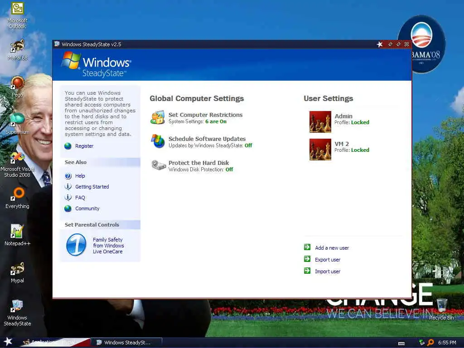Open the VM 2 user chess thumbnail
The height and width of the screenshot is (348, 464).
[x=320, y=150]
